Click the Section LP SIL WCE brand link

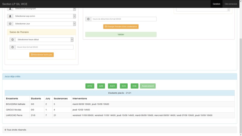click(15, 4)
